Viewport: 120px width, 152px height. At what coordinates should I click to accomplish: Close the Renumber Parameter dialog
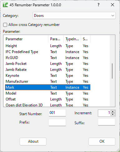(113, 5)
